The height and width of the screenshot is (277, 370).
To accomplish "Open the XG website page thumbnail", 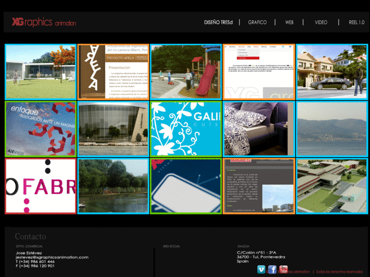I will click(259, 72).
